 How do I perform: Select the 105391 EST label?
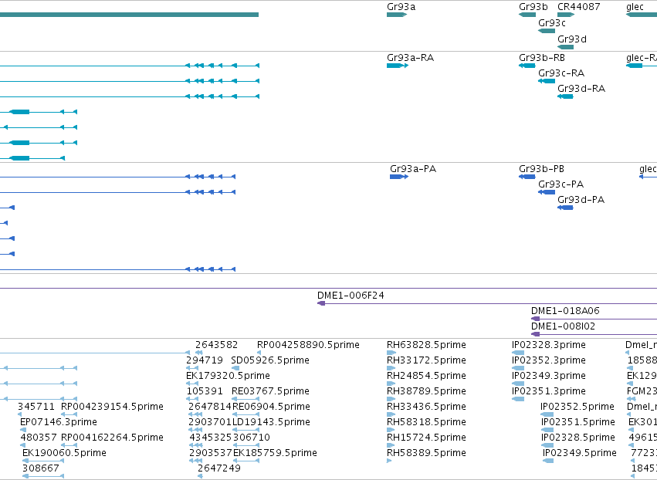click(205, 391)
